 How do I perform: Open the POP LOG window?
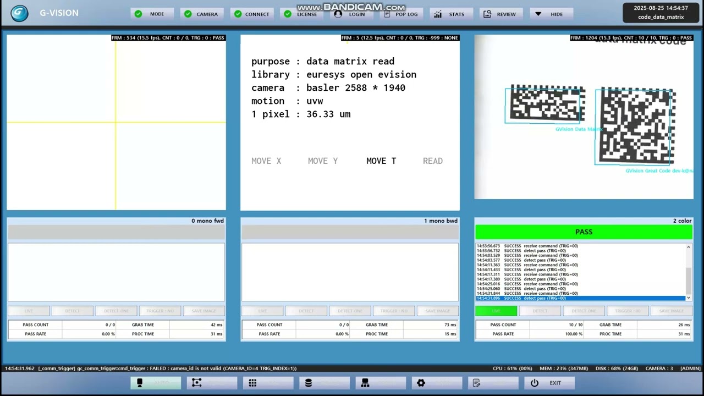(x=402, y=14)
